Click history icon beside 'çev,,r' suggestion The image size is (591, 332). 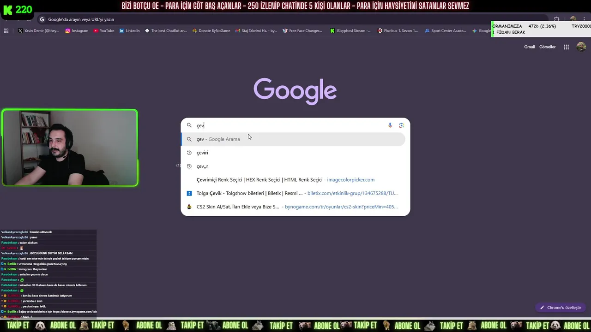point(189,166)
